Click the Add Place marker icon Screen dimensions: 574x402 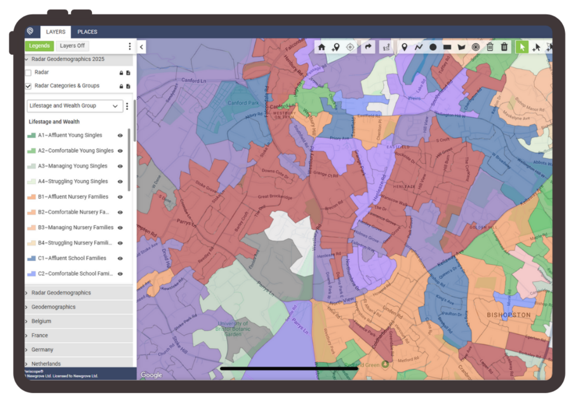click(x=335, y=47)
